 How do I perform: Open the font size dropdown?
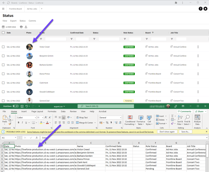click(43, 118)
